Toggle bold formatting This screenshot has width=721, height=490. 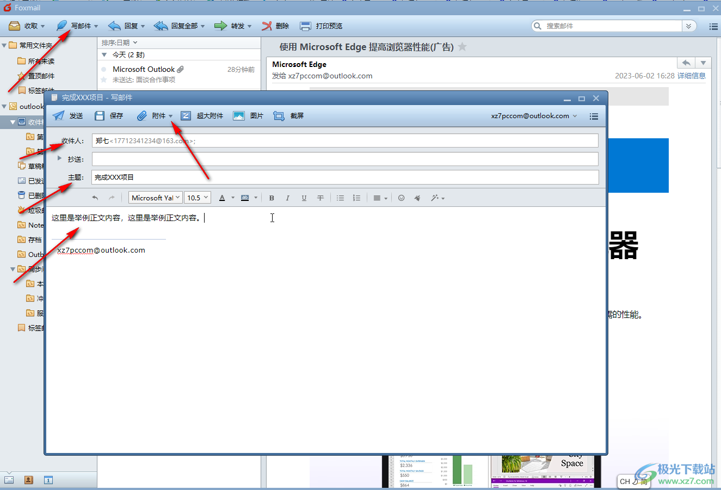click(x=272, y=198)
